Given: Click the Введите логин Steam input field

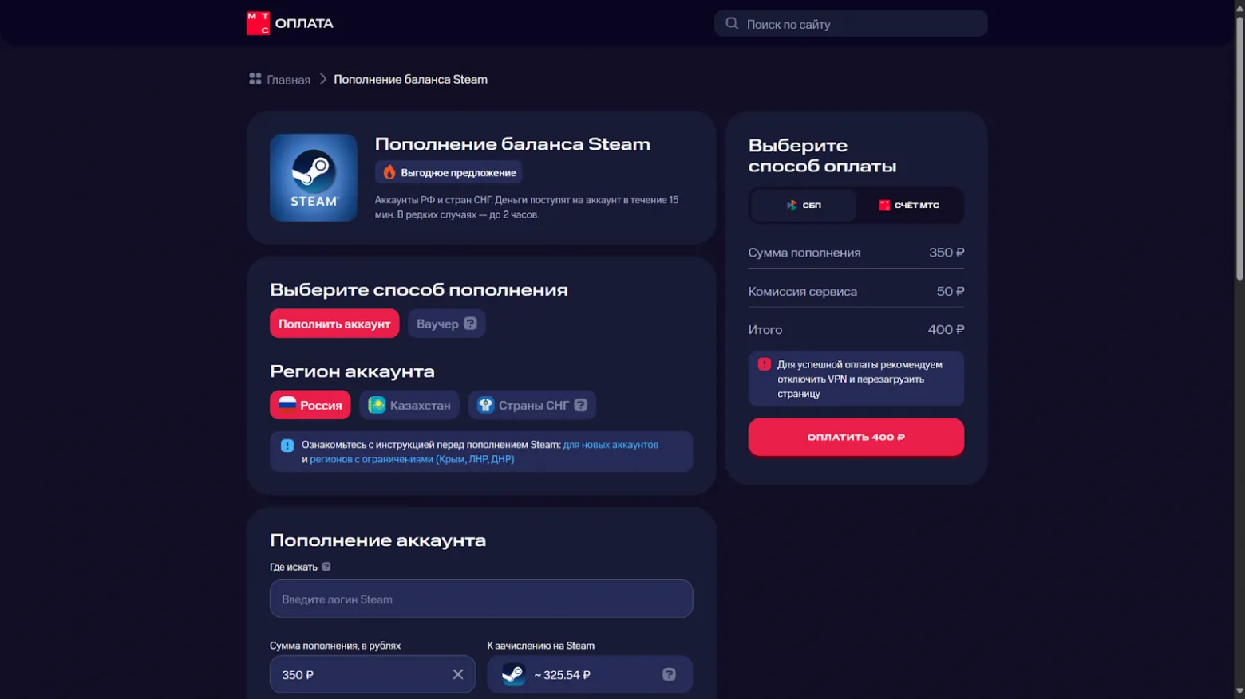Looking at the screenshot, I should pos(480,599).
